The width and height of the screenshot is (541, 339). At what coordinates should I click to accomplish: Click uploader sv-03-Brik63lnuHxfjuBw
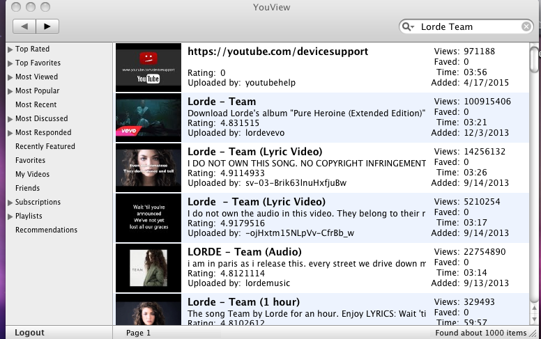296,183
